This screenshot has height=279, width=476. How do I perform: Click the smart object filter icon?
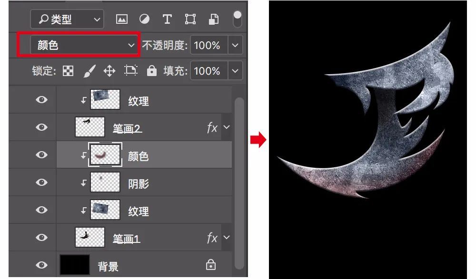(214, 19)
